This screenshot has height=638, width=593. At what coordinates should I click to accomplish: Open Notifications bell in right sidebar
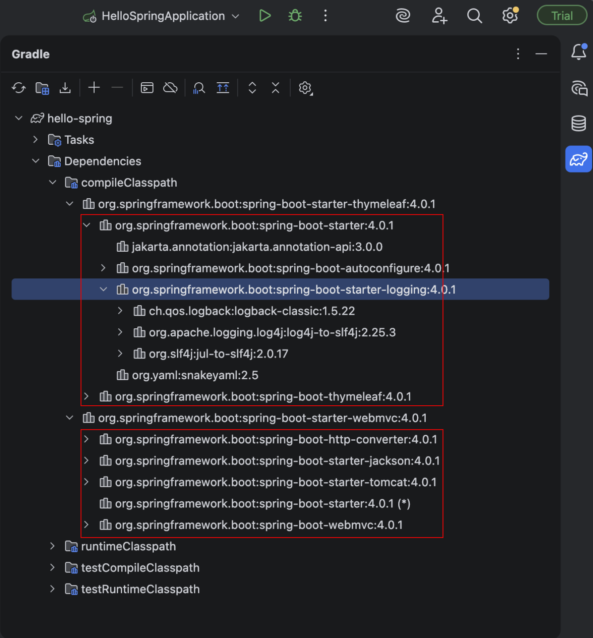(579, 52)
